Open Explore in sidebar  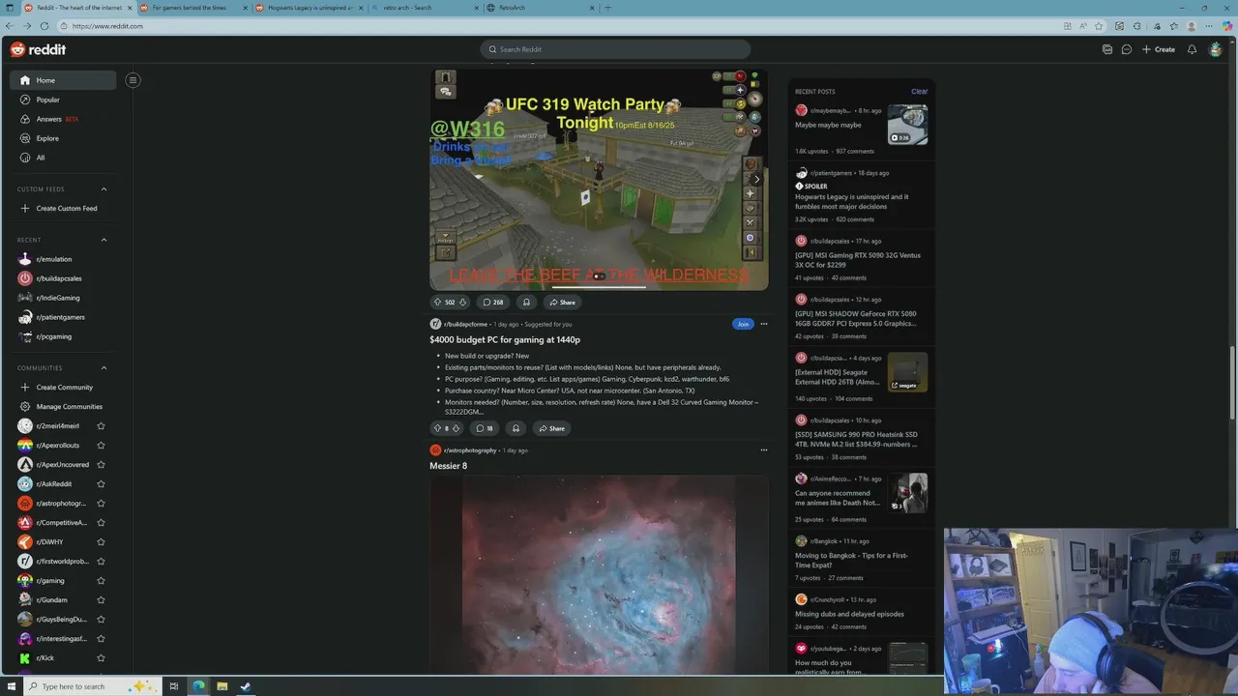tap(63, 138)
